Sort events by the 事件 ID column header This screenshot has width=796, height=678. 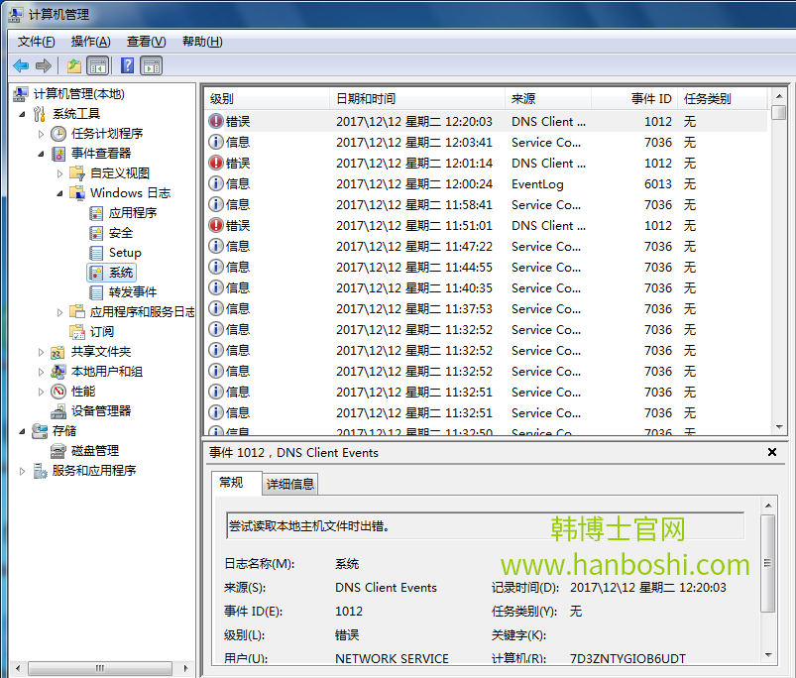647,99
